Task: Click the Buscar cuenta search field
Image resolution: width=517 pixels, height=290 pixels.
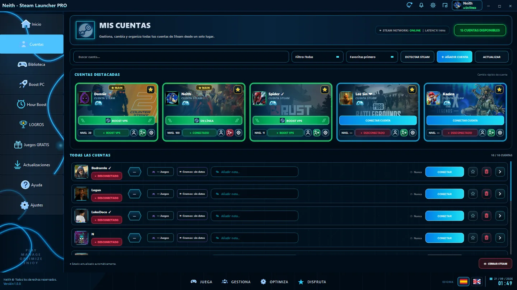Action: 181,57
